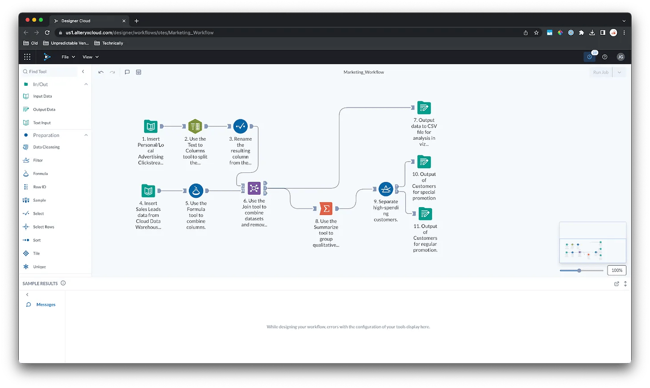Screen dimensions: 650x388
Task: Select the Filter tool in the palette
Action: coord(37,160)
